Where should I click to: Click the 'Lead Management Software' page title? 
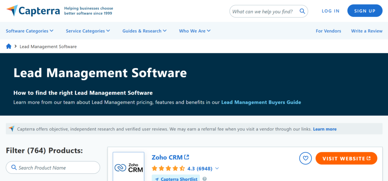(100, 73)
